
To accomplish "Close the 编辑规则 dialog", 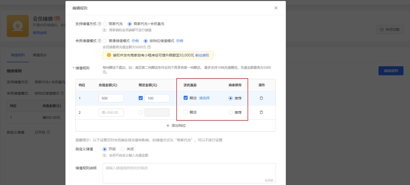I will 276,8.
